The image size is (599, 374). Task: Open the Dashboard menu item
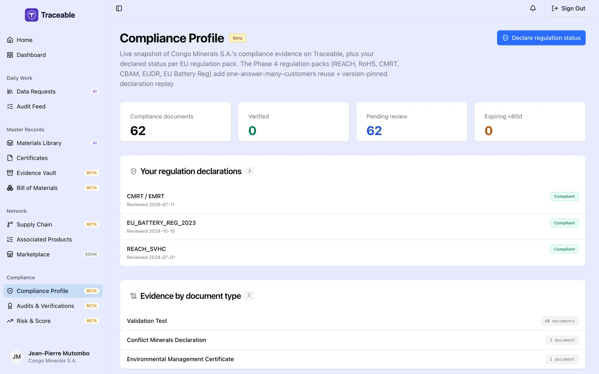coord(53,55)
